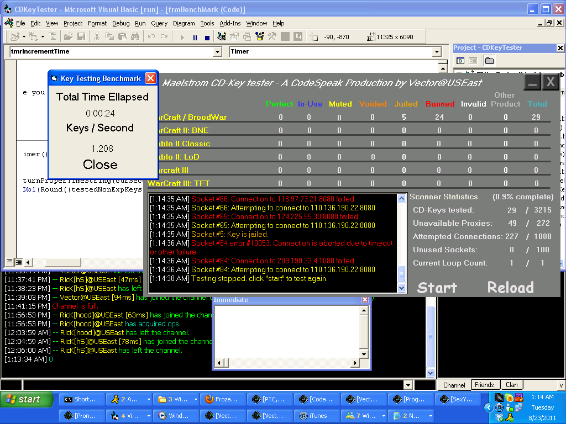Open the File menu
Image resolution: width=566 pixels, height=424 pixels.
[20, 23]
